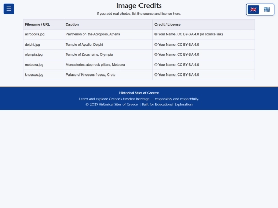The width and height of the screenshot is (278, 208).
Task: Click the footer tagline about timeless heritage
Action: click(139, 99)
